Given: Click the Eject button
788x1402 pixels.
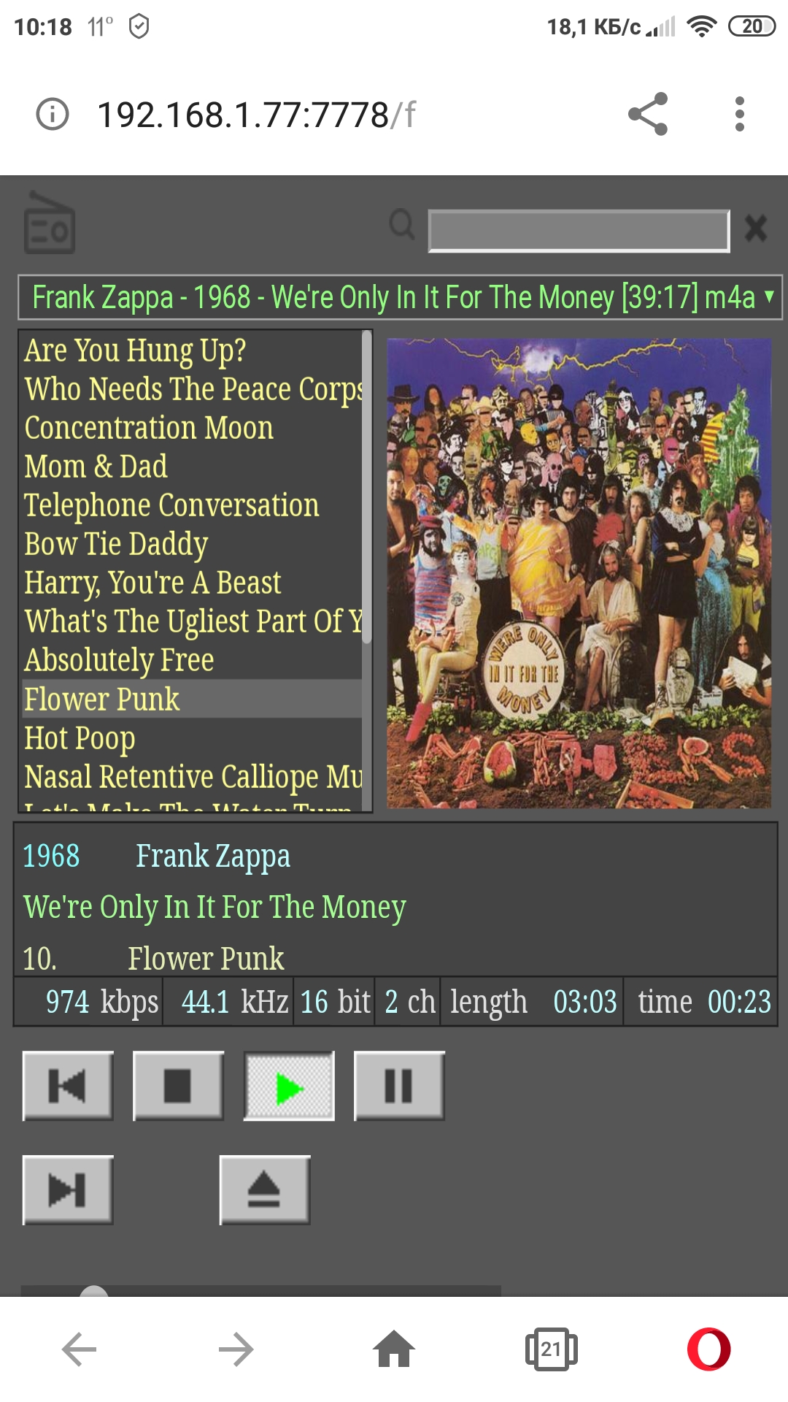Looking at the screenshot, I should (265, 1190).
